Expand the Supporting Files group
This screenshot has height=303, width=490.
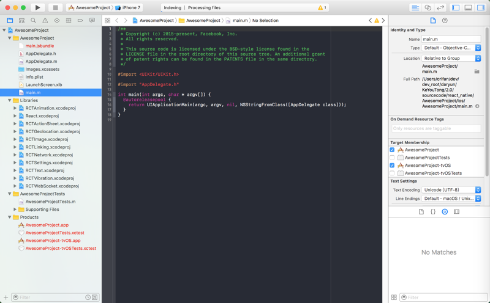15,210
